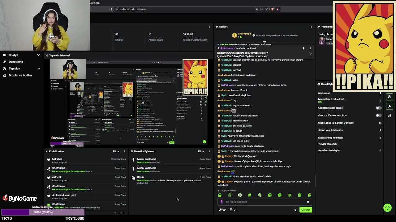
Task: Click the green support headset button
Action: pyautogui.click(x=387, y=208)
